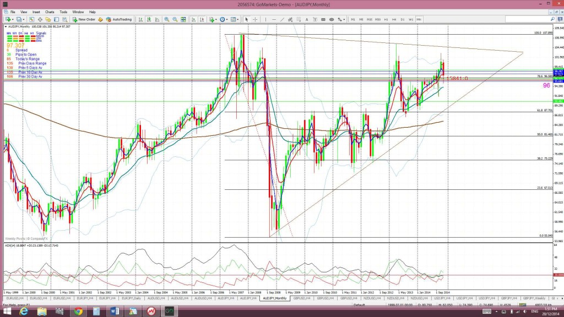Launch MetaEditor from the toolbar
564x317 pixels.
(100, 19)
